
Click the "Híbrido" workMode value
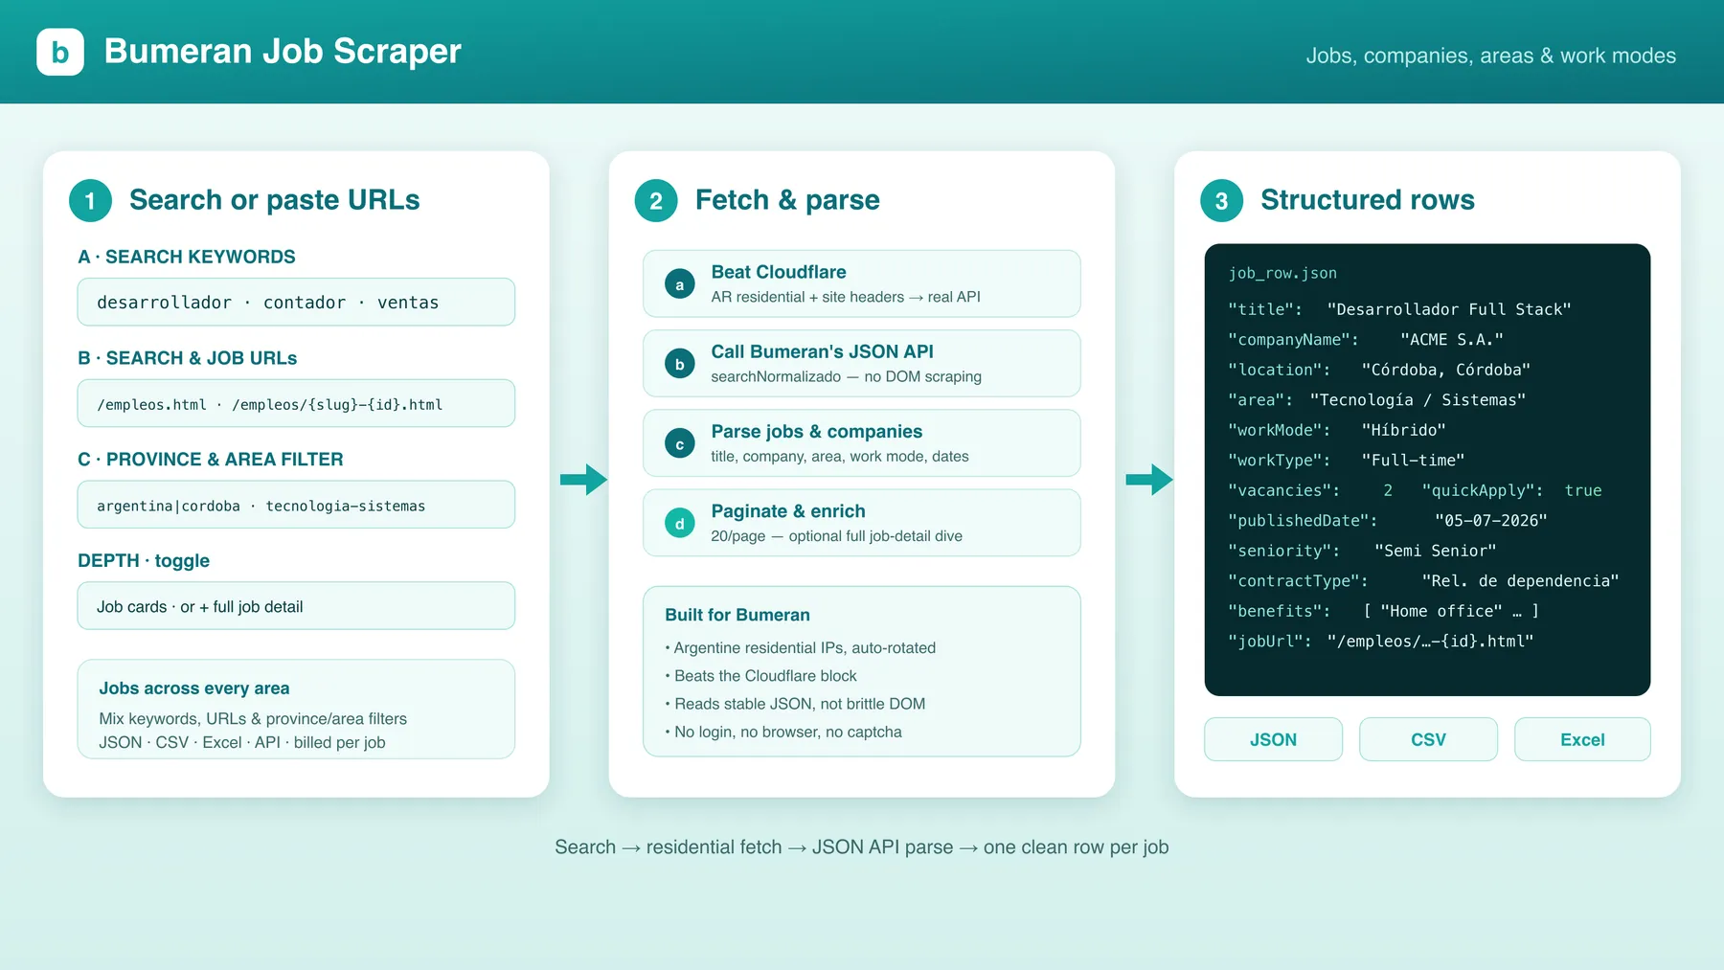[x=1403, y=430]
